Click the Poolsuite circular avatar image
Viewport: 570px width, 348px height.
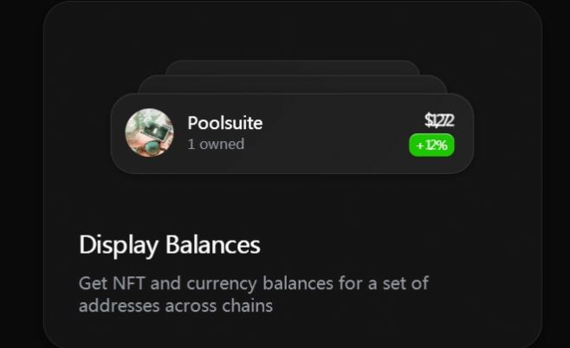pyautogui.click(x=149, y=132)
